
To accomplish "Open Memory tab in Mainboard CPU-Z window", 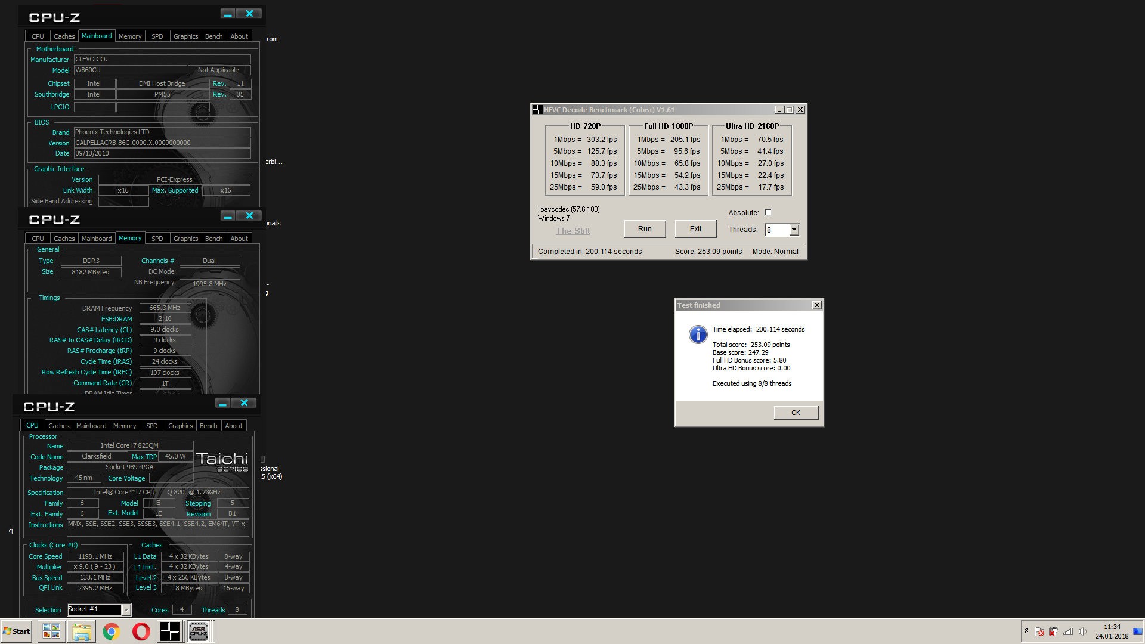I will (130, 36).
